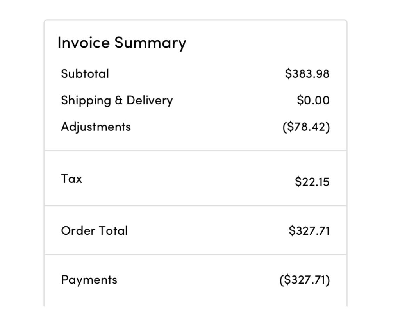Click the word Delivery in shipping row

coord(149,100)
